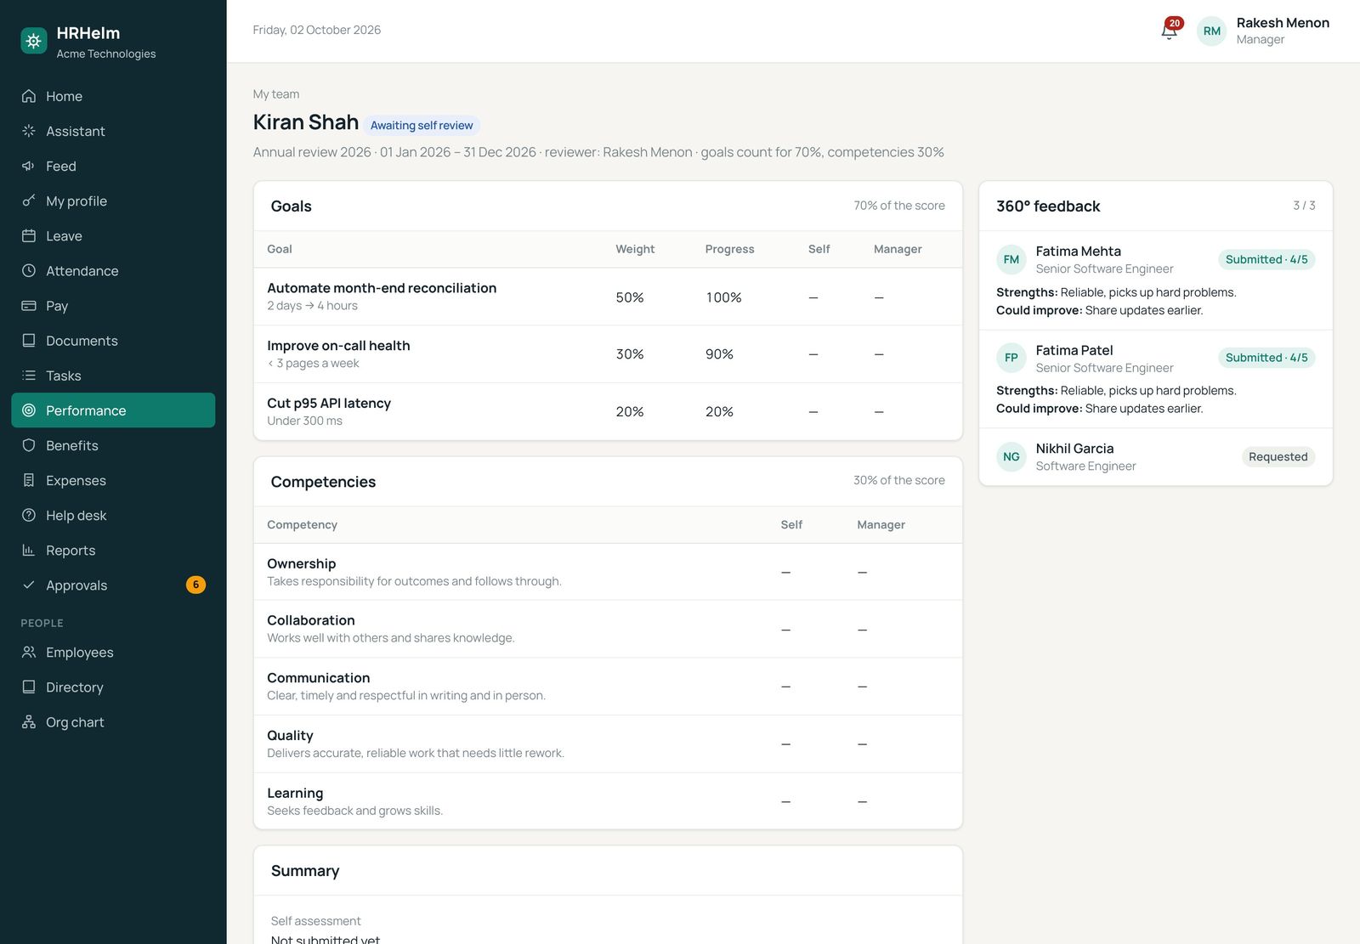Click the Tasks list icon

(x=29, y=375)
